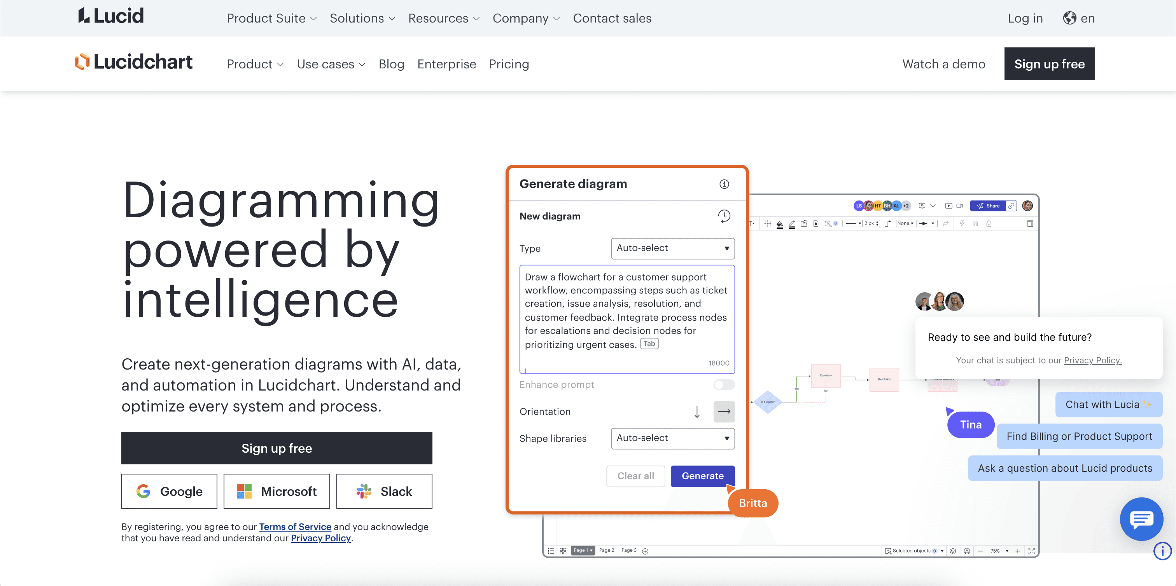Click the Lucidchart logo icon

(x=82, y=62)
